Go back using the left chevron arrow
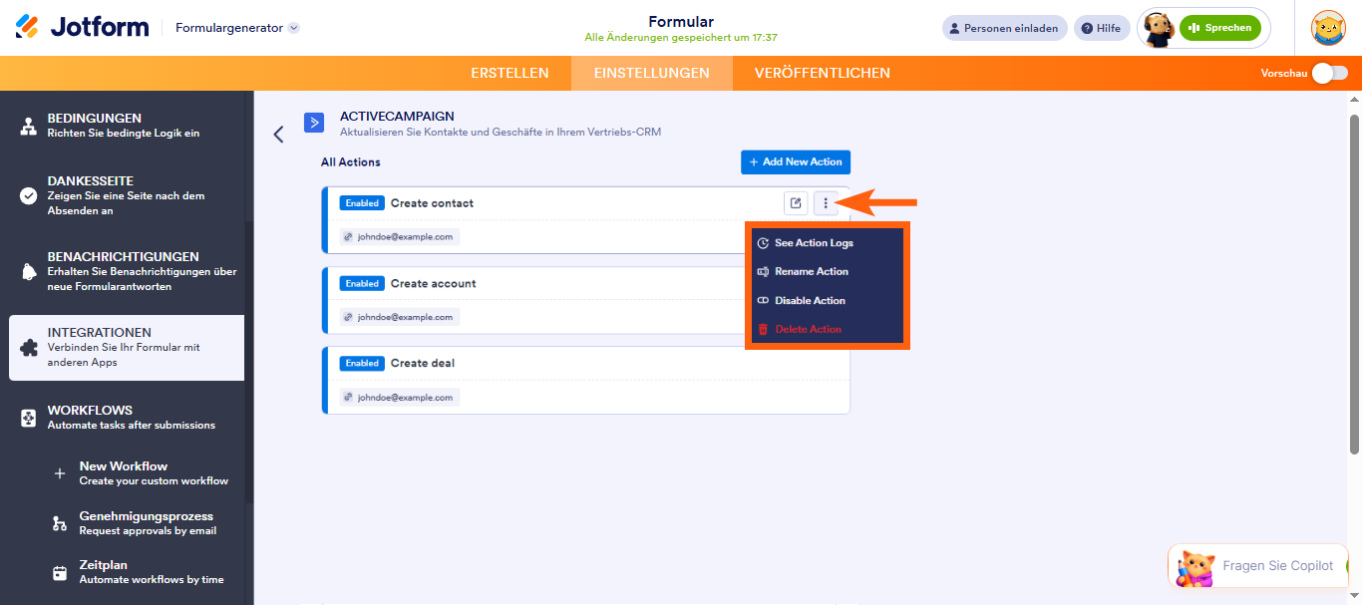The image size is (1362, 605). coord(278,134)
